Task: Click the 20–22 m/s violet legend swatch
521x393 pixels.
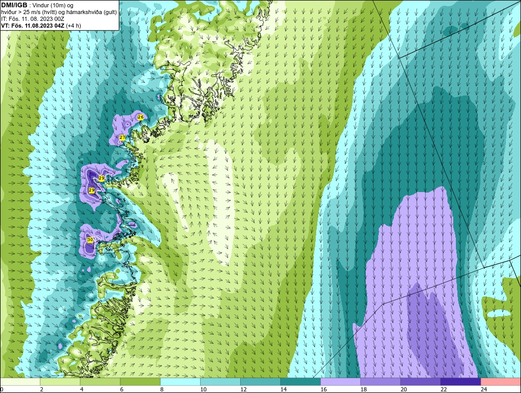Action: pos(420,382)
